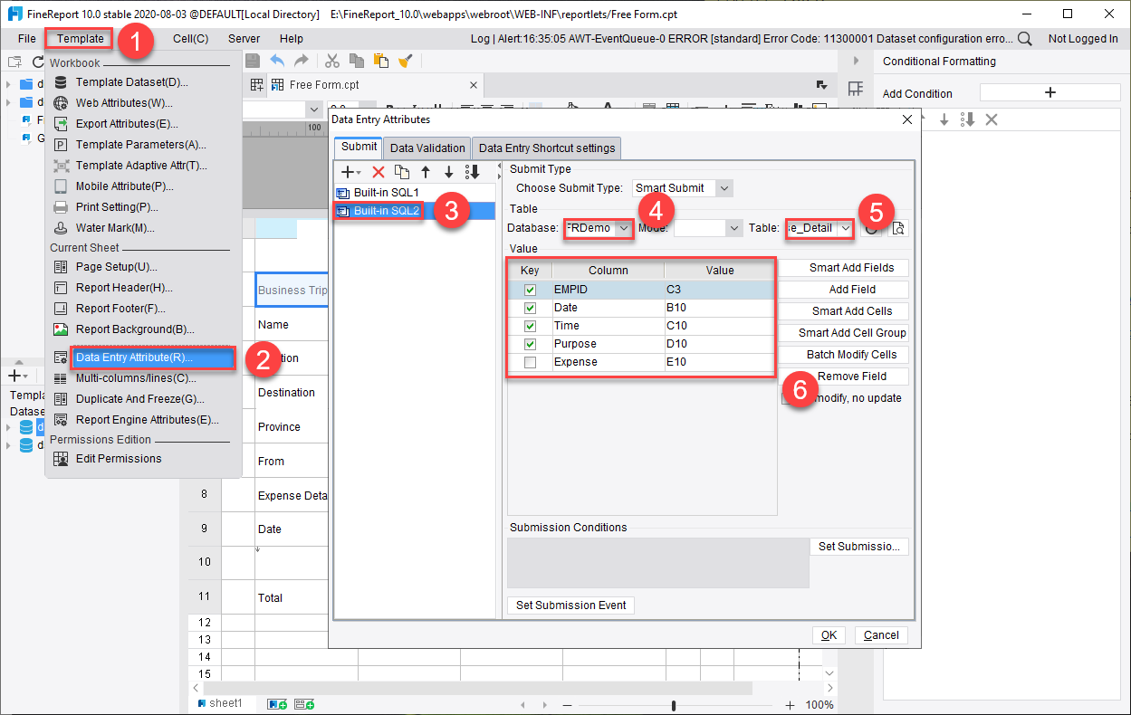Enable Key checkbox for Expense row
This screenshot has width=1131, height=715.
point(530,362)
